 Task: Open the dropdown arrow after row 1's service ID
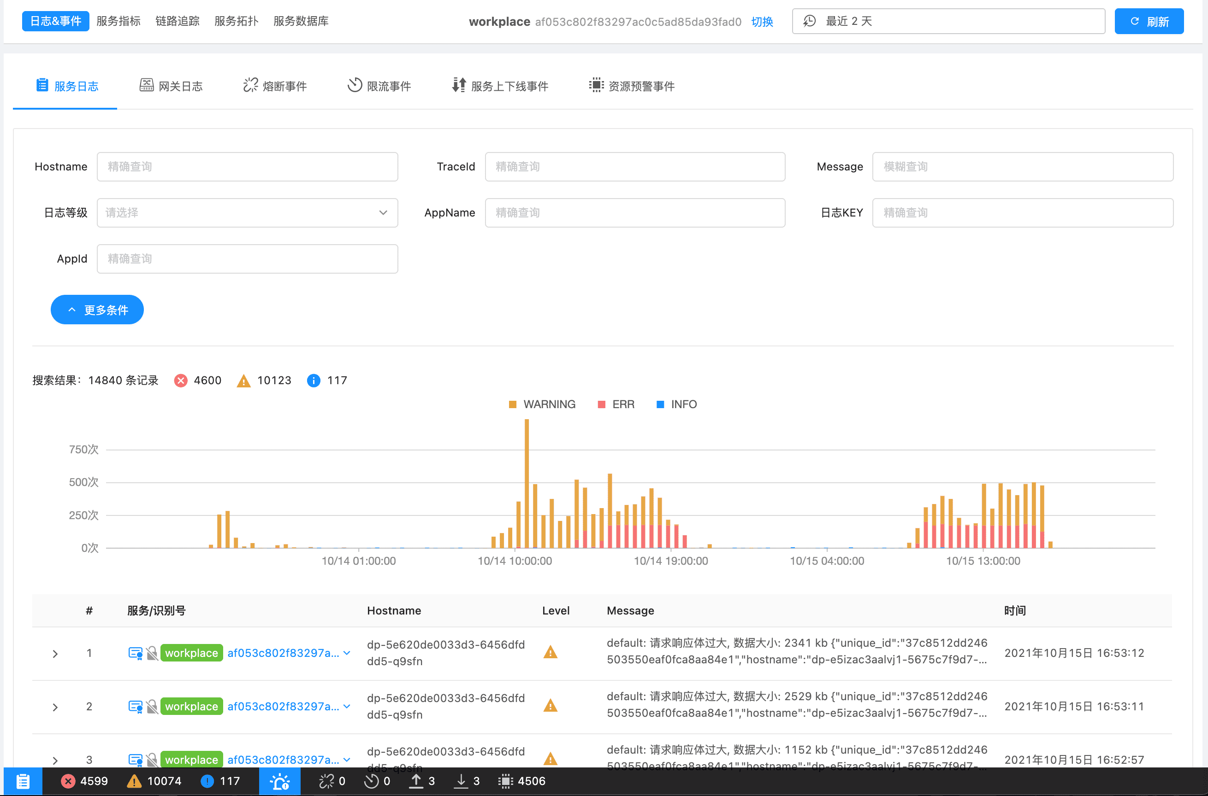click(x=347, y=653)
